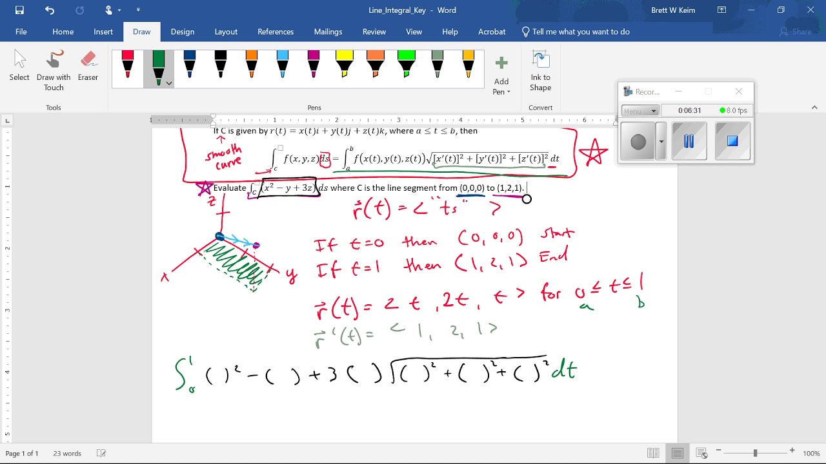The width and height of the screenshot is (826, 464).
Task: Open the Review tab
Action: click(x=374, y=32)
